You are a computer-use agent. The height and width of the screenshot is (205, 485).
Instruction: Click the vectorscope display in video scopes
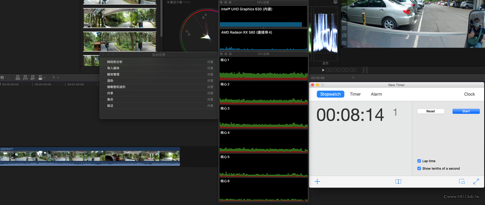click(199, 31)
